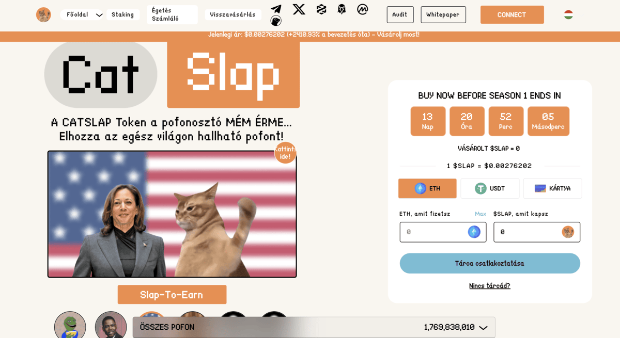Click the orange CONNECT button

pos(512,14)
